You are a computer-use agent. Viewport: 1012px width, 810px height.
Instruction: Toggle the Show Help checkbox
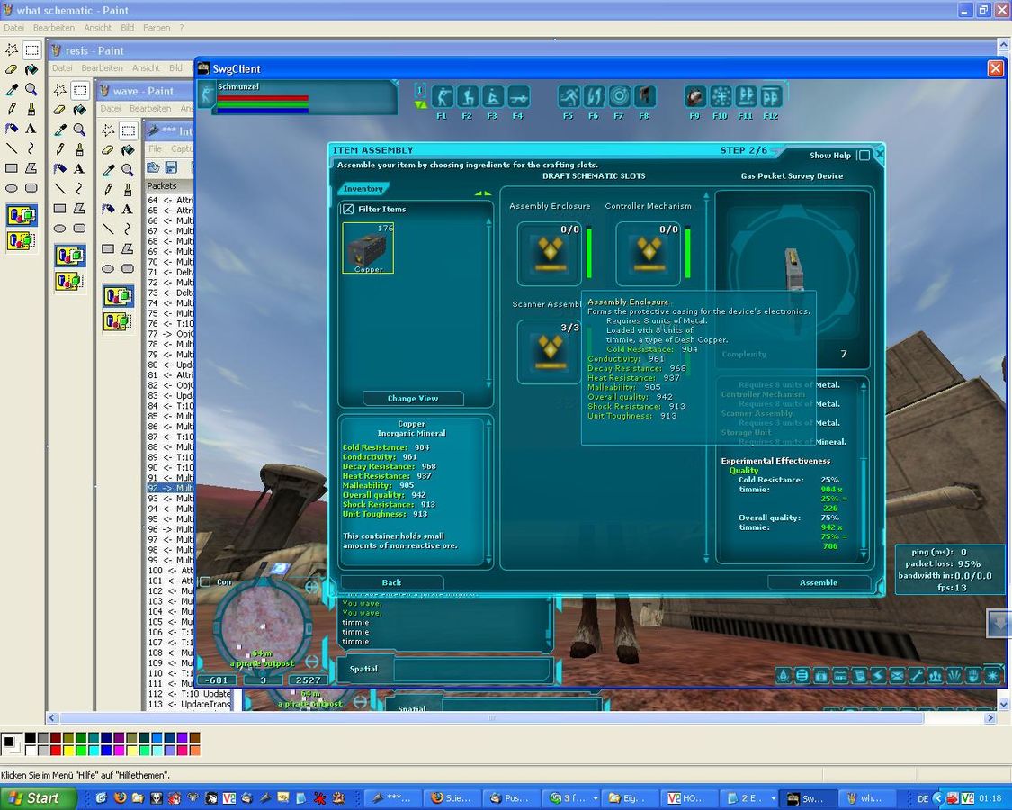point(864,156)
